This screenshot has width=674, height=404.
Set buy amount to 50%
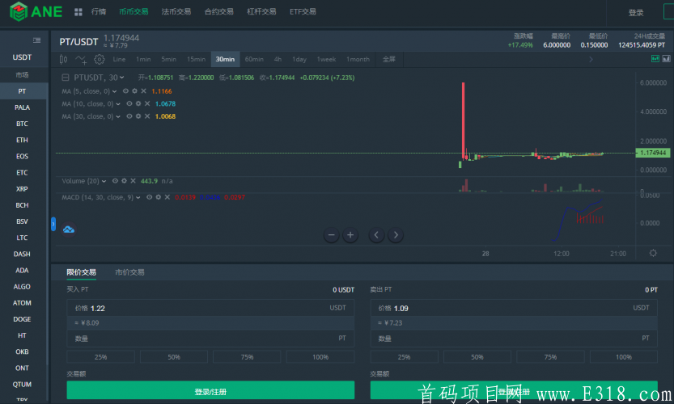click(x=173, y=356)
